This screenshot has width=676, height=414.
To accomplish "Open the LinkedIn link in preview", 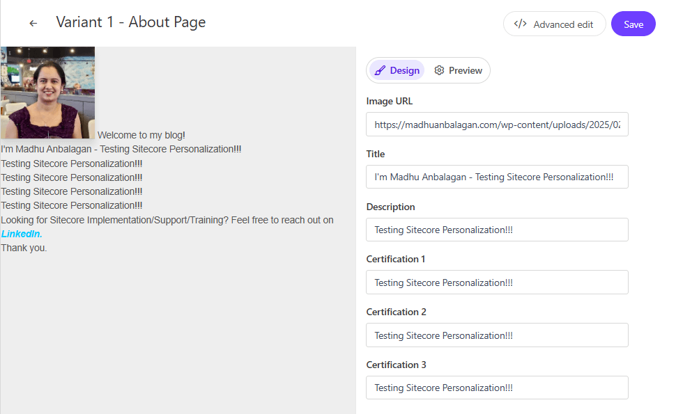I will coord(22,234).
